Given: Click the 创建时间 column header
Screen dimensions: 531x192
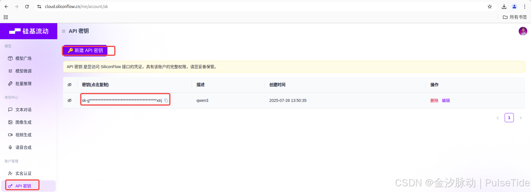Looking at the screenshot, I should pyautogui.click(x=277, y=85).
